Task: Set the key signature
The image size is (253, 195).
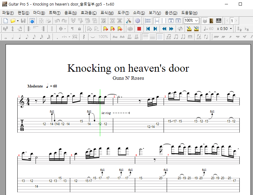Action: pos(5,29)
